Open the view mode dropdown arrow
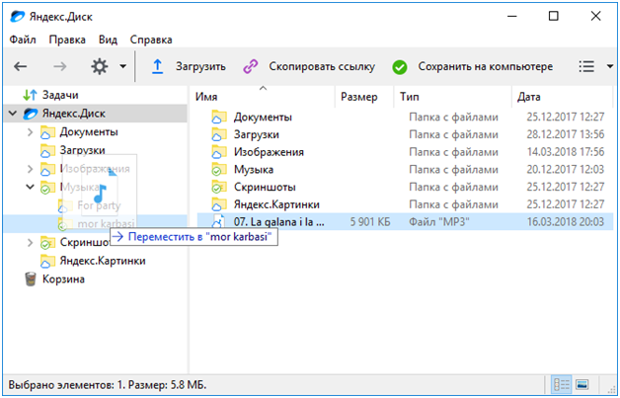Image resolution: width=620 pixels, height=398 pixels. (610, 66)
